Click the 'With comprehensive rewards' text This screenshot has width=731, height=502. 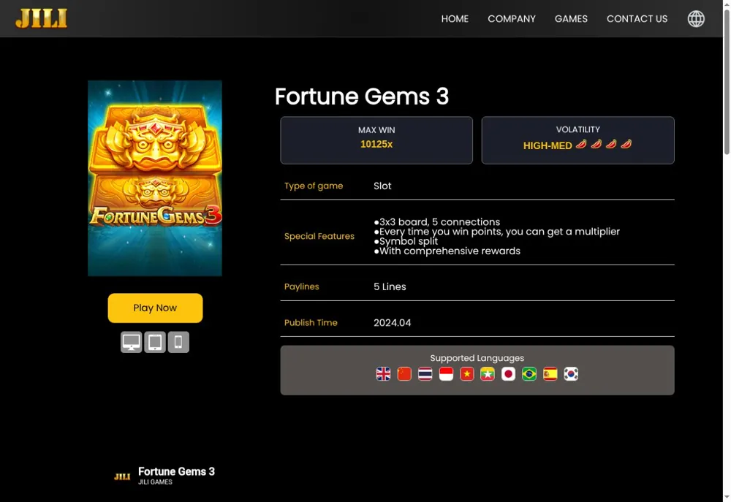[x=447, y=251]
